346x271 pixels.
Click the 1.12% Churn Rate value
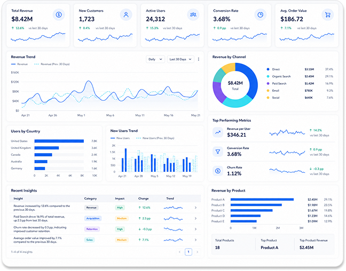tap(234, 174)
